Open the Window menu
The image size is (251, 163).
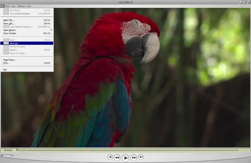(x=21, y=6)
